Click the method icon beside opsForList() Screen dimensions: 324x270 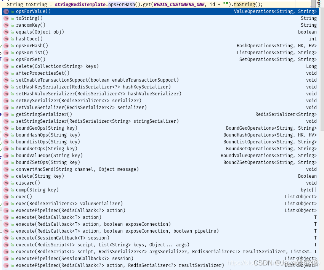pos(6,53)
